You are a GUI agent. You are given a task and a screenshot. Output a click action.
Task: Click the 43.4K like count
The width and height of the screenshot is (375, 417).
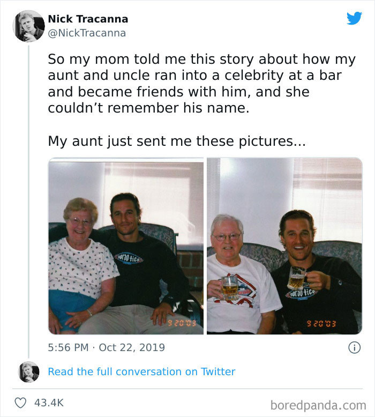tap(49, 403)
